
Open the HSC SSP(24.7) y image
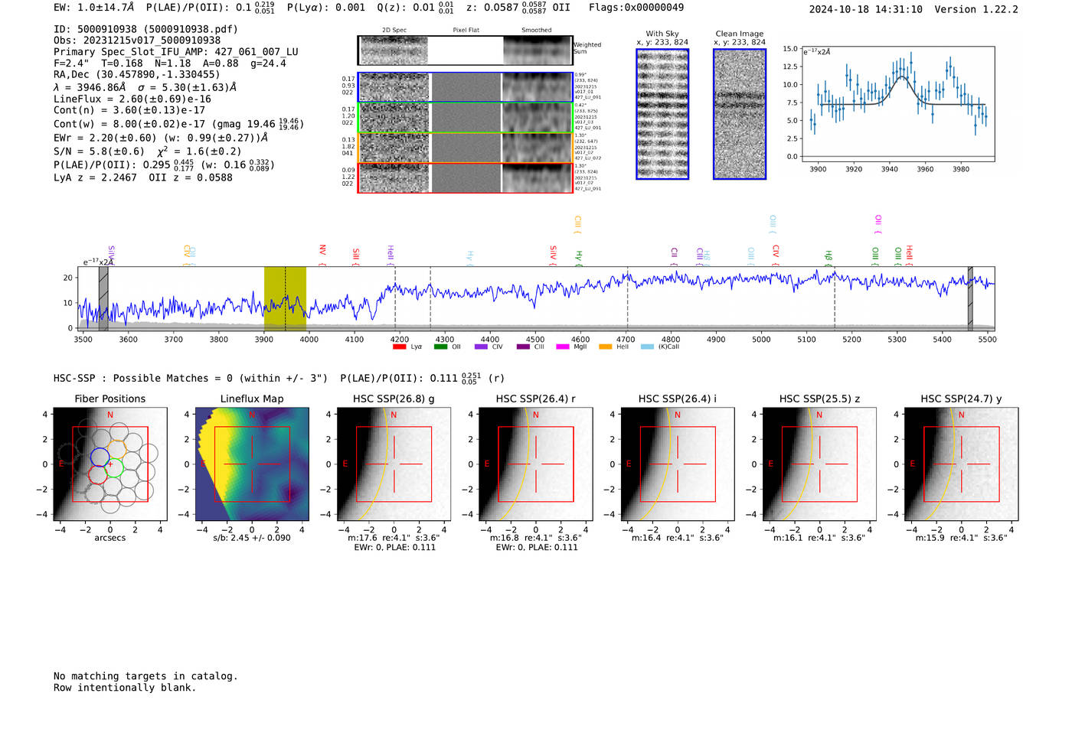coord(962,464)
